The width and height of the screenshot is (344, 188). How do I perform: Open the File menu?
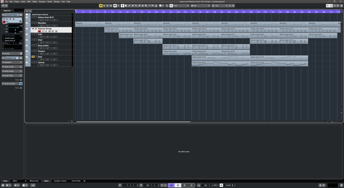[6, 1]
